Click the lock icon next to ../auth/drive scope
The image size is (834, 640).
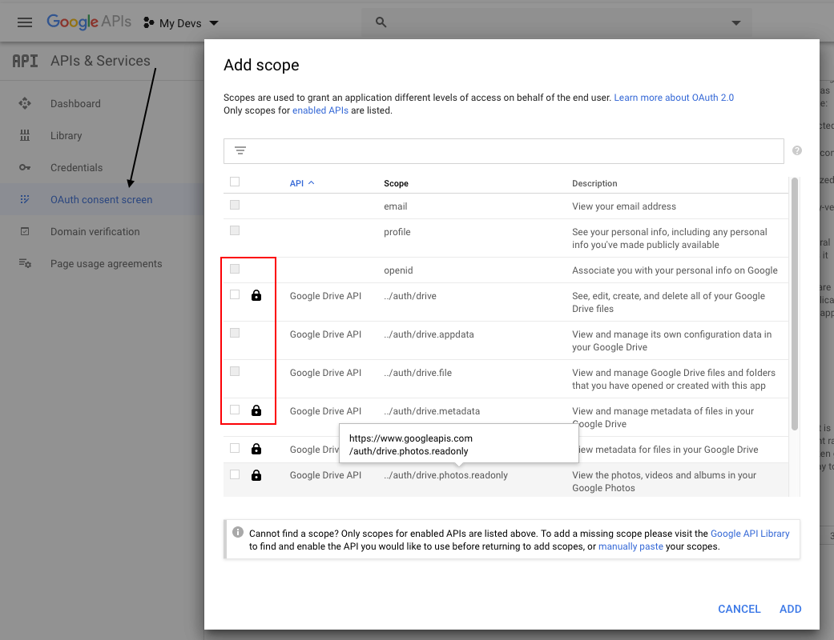coord(256,294)
